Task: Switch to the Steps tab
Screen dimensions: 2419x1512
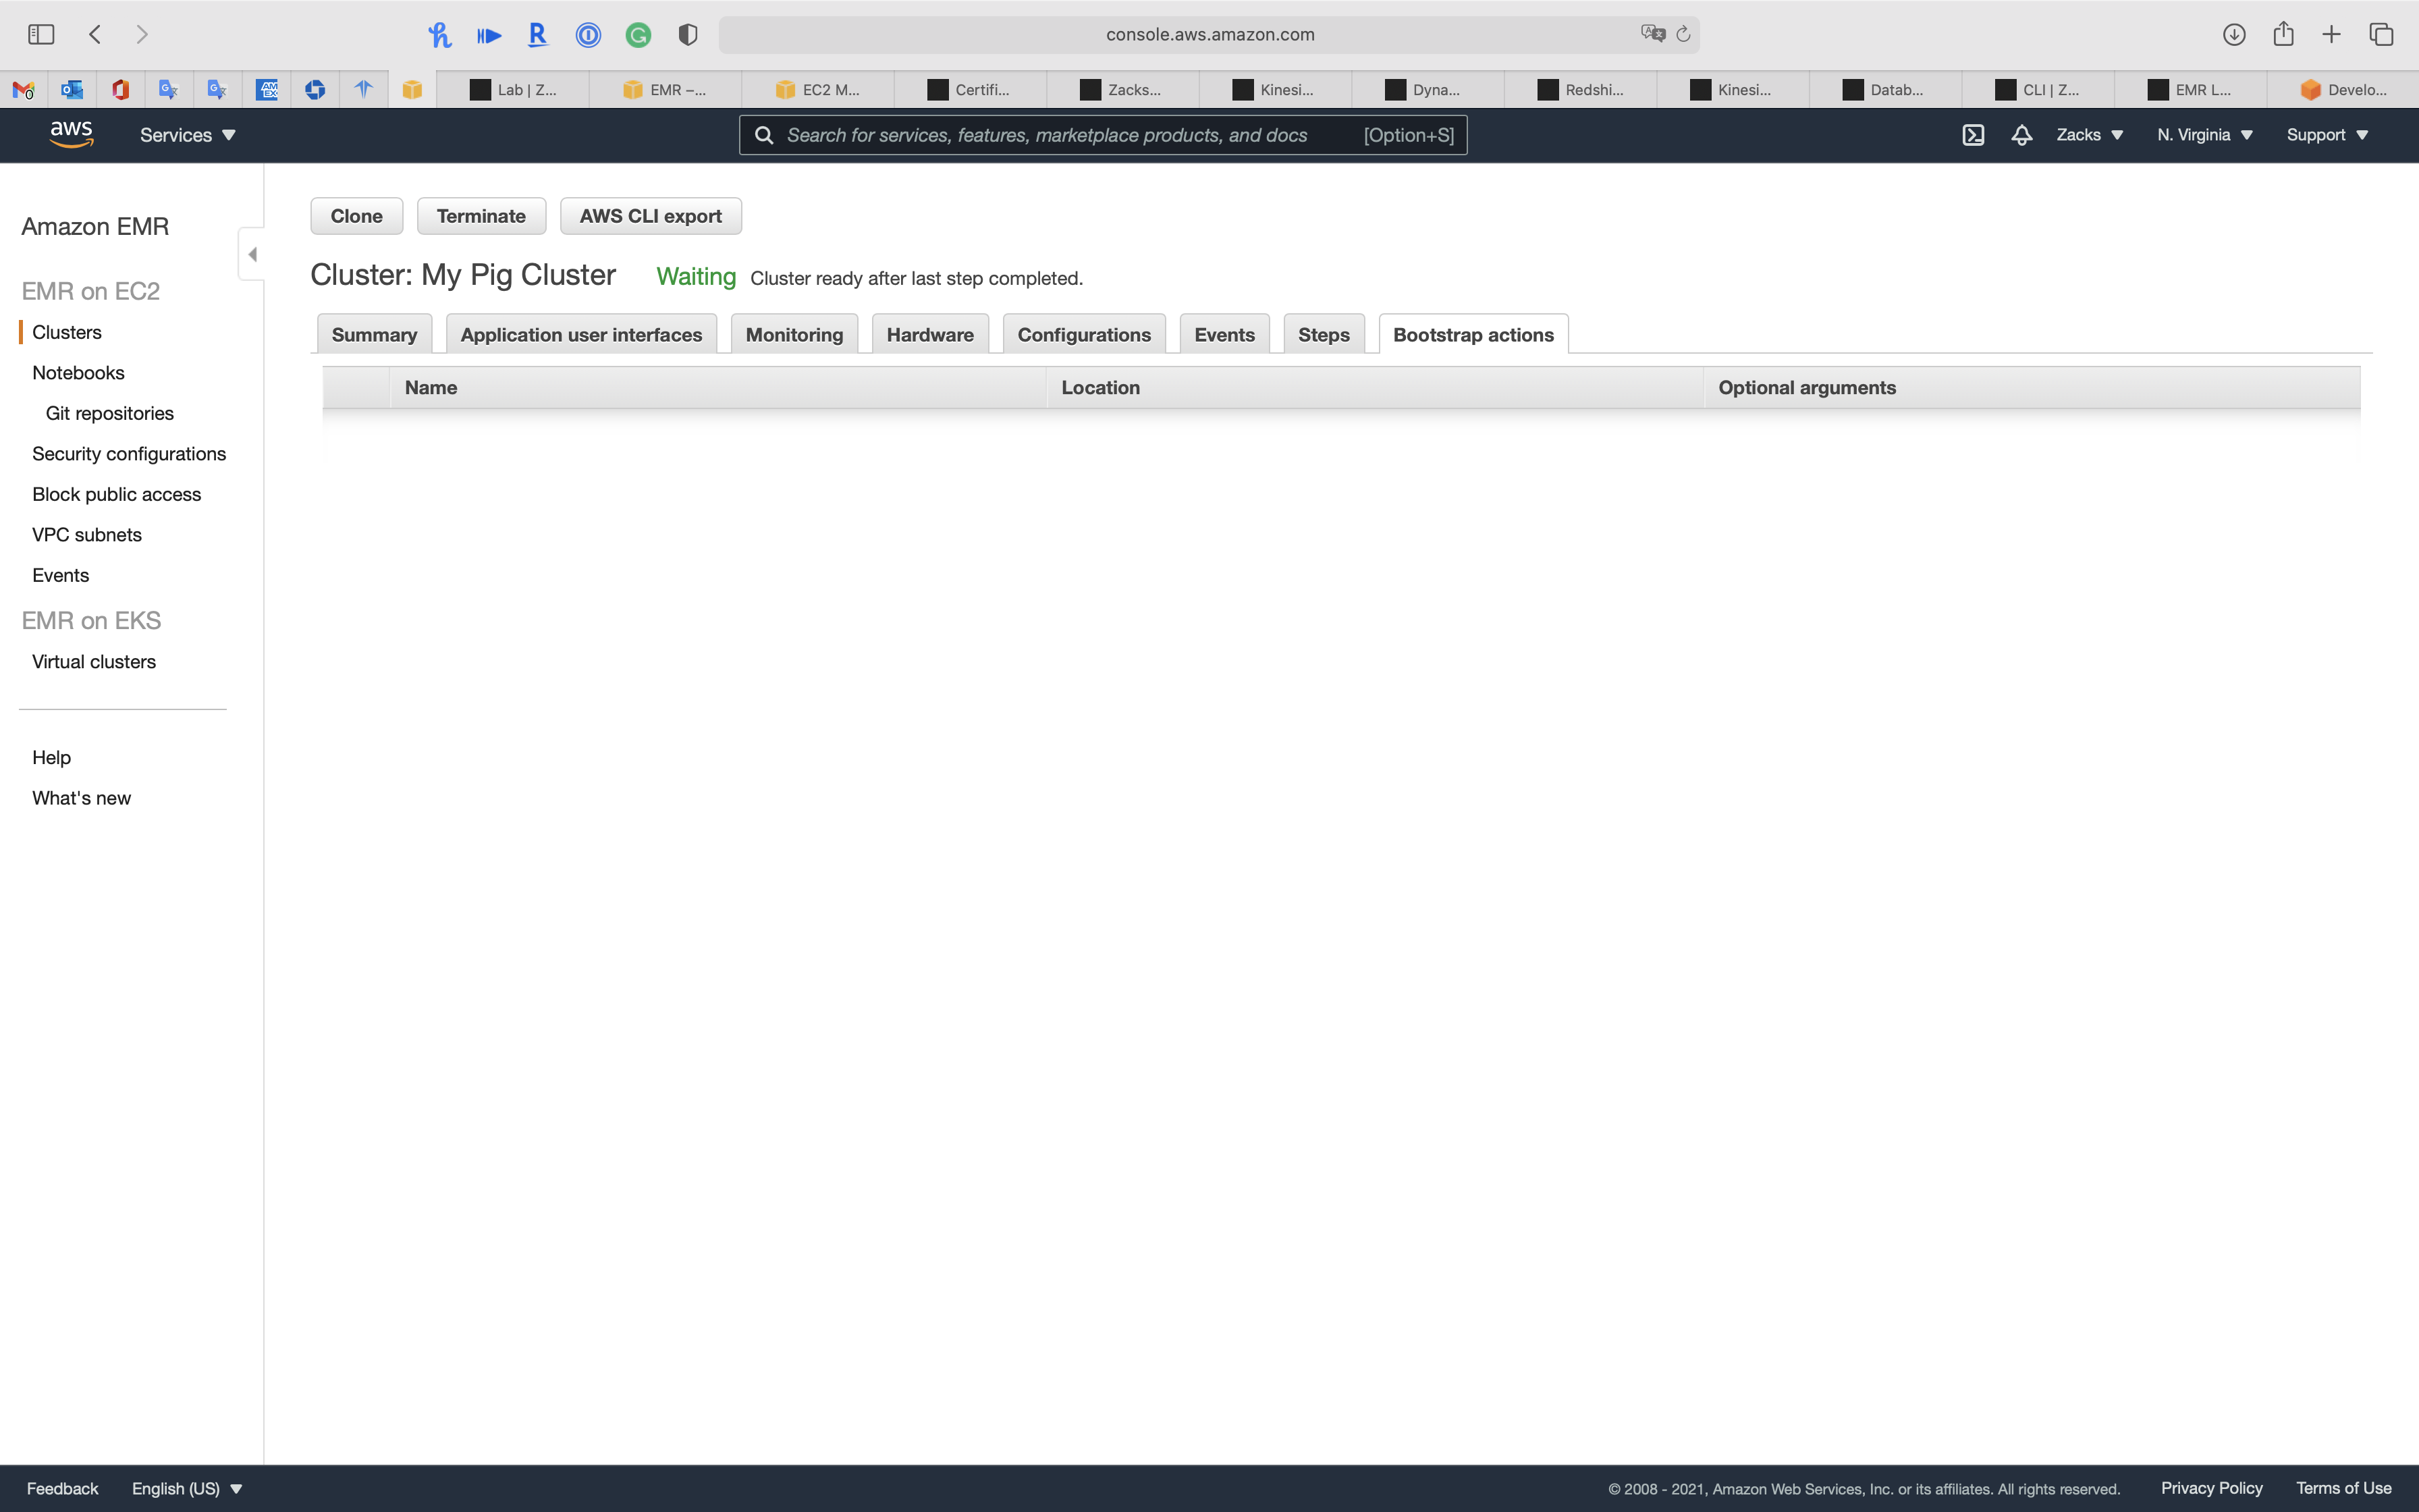Action: click(1324, 335)
